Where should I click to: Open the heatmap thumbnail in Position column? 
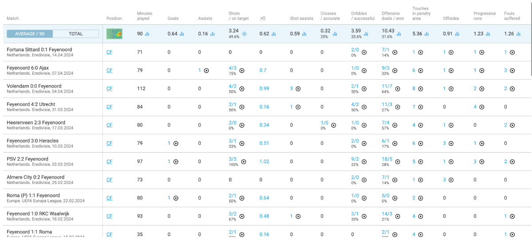tap(114, 34)
